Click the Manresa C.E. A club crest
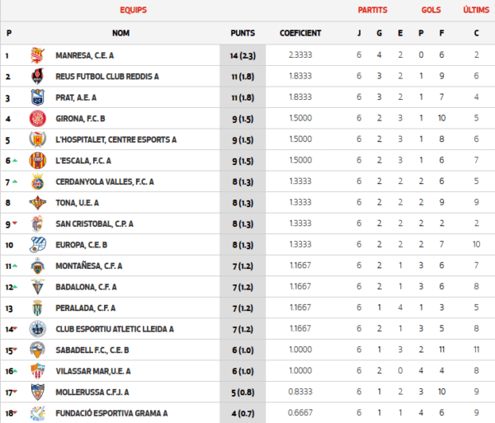This screenshot has width=495, height=423. (38, 55)
